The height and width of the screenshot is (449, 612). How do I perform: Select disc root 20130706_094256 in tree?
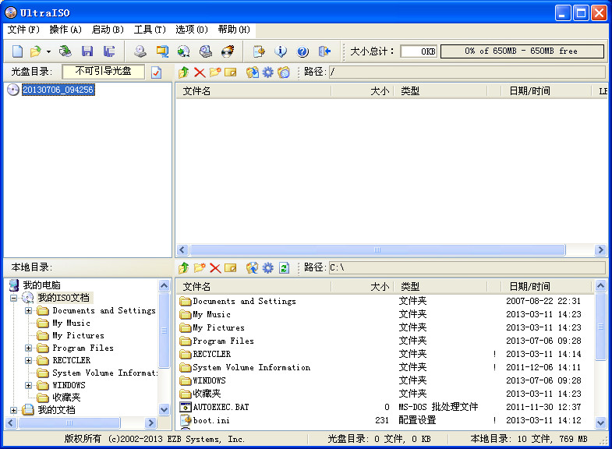coord(58,90)
